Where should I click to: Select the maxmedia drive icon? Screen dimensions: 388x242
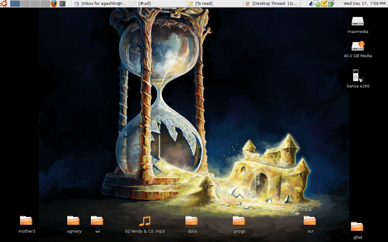pos(358,25)
